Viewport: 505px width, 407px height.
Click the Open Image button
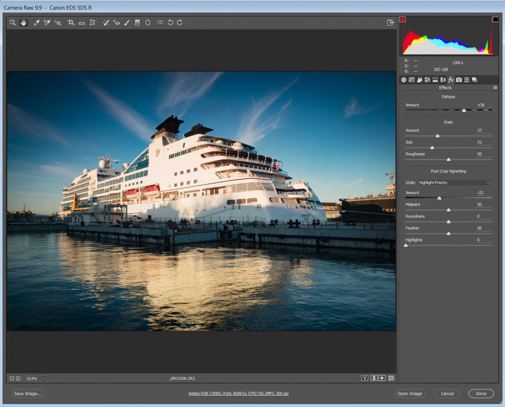[409, 394]
